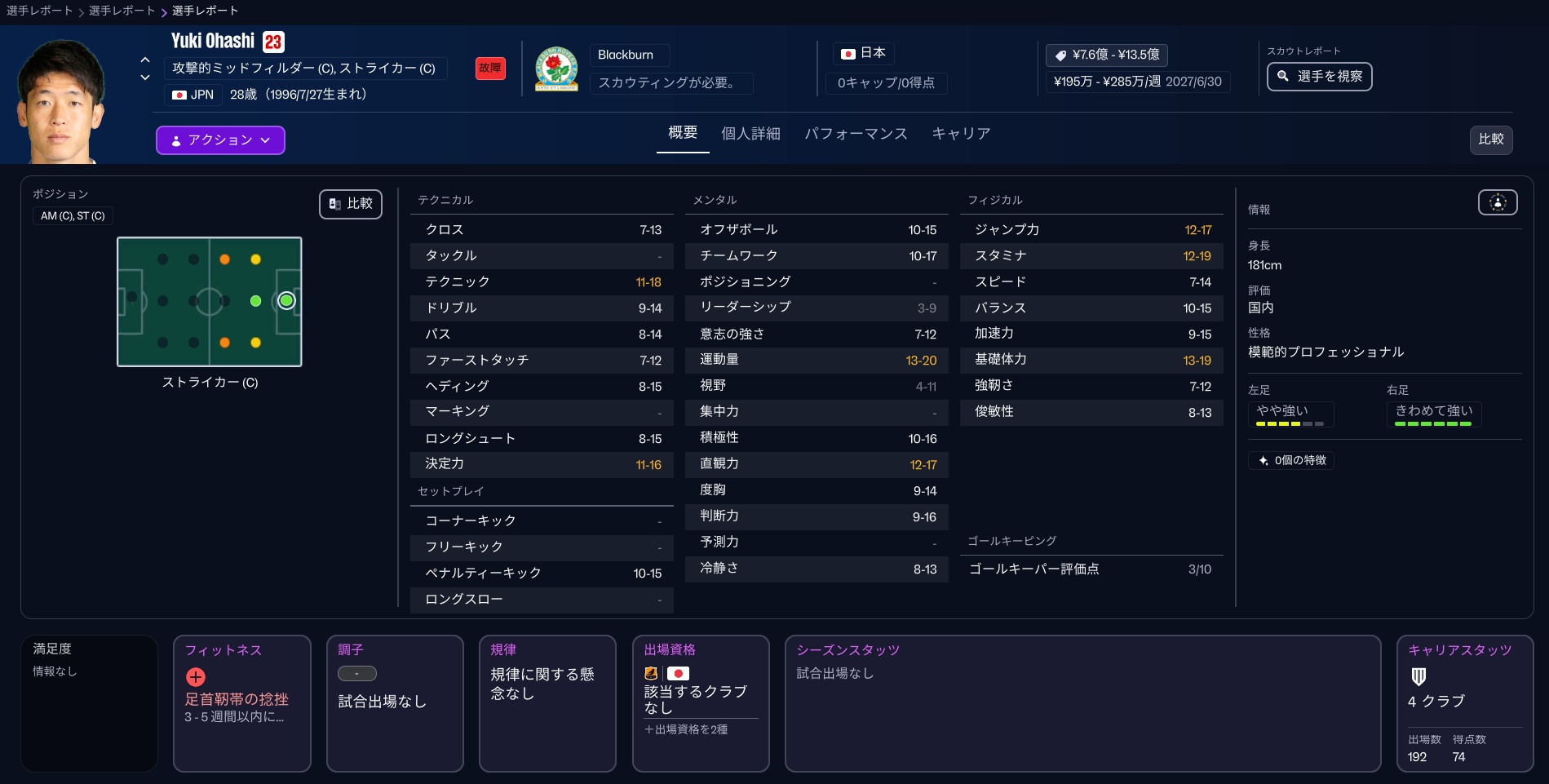Screen dimensions: 1549x784
Task: Click the red injury 故障 status icon
Action: coord(490,69)
